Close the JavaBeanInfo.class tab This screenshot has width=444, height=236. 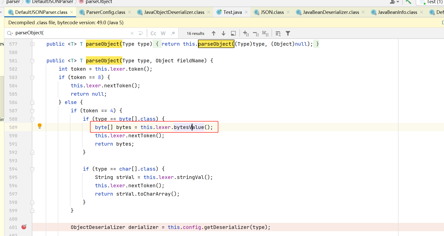pyautogui.click(x=422, y=12)
